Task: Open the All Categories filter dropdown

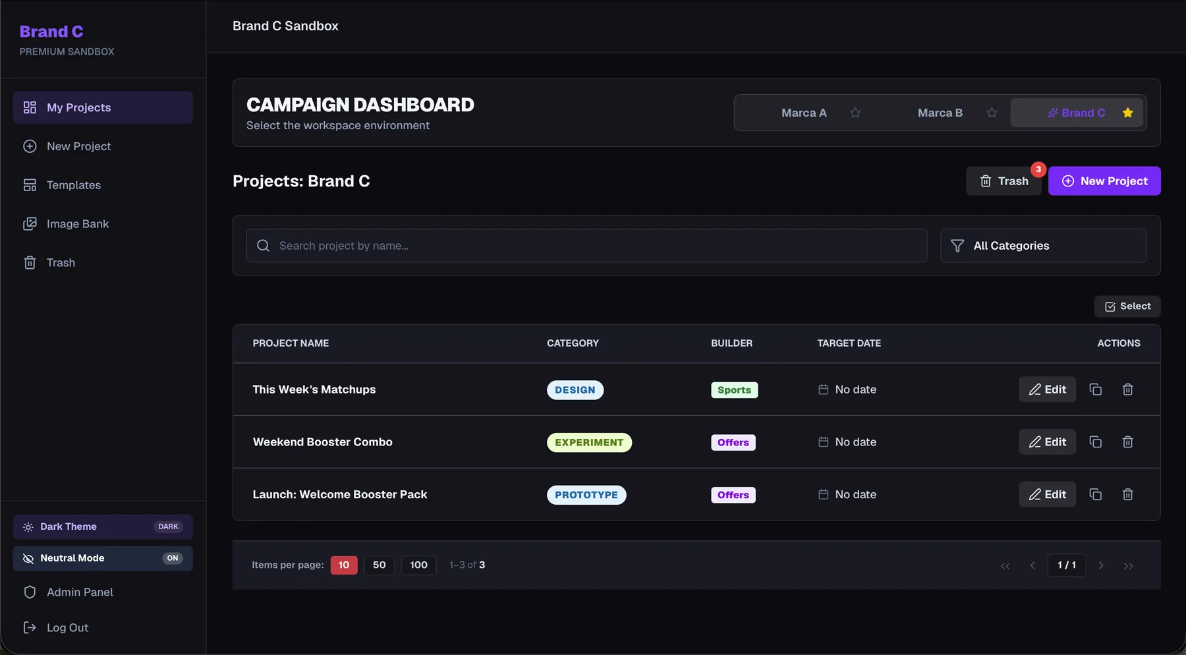Action: [x=1044, y=246]
